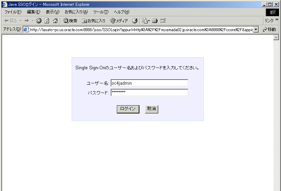
Task: Click the Login (ログイン) button
Action: pos(128,109)
